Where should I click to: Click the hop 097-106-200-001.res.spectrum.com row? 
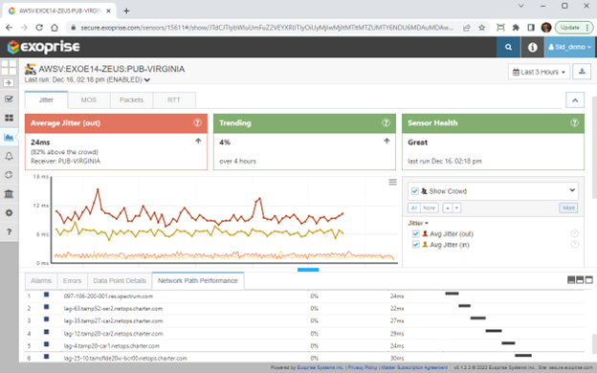click(x=304, y=296)
